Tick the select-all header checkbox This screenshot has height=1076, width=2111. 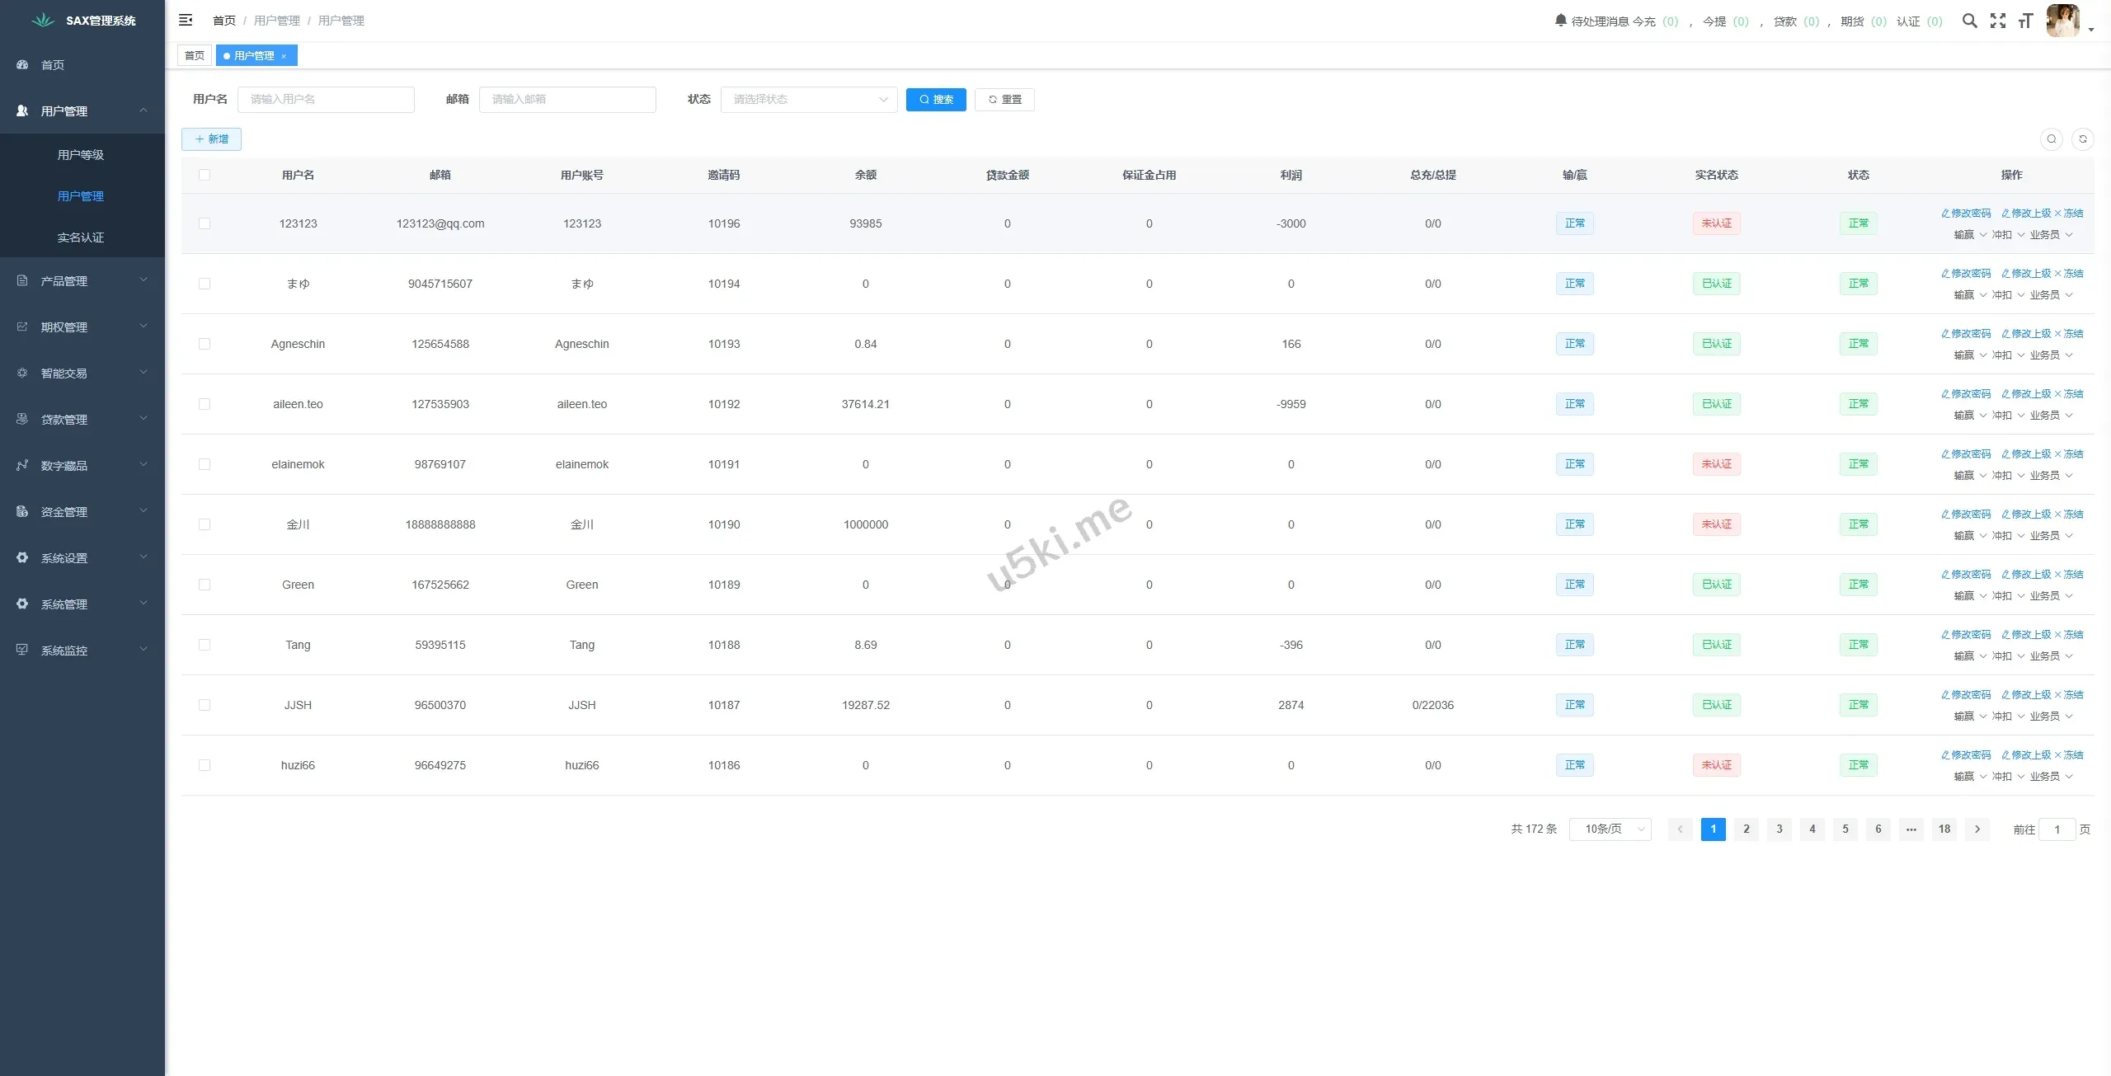pyautogui.click(x=205, y=175)
